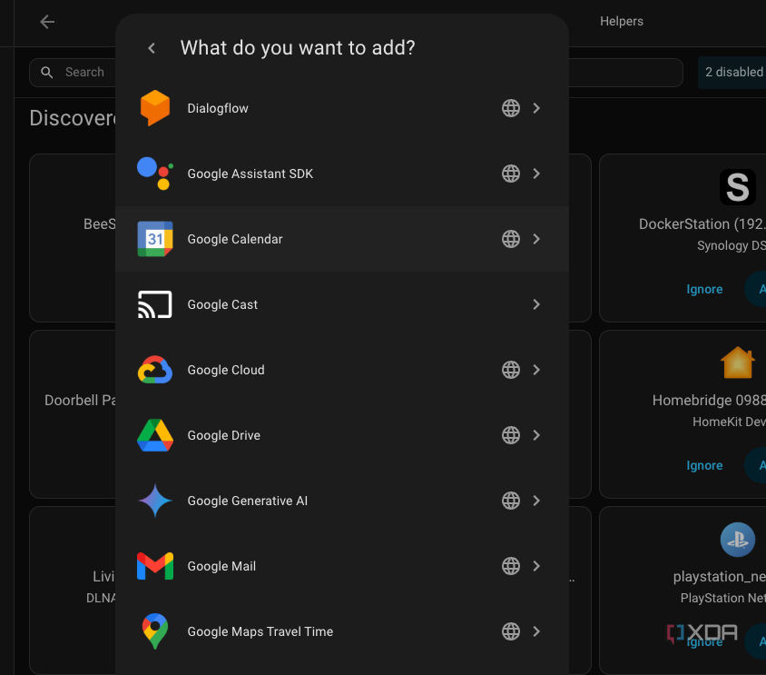Open Google Mail via right chevron

tap(536, 566)
